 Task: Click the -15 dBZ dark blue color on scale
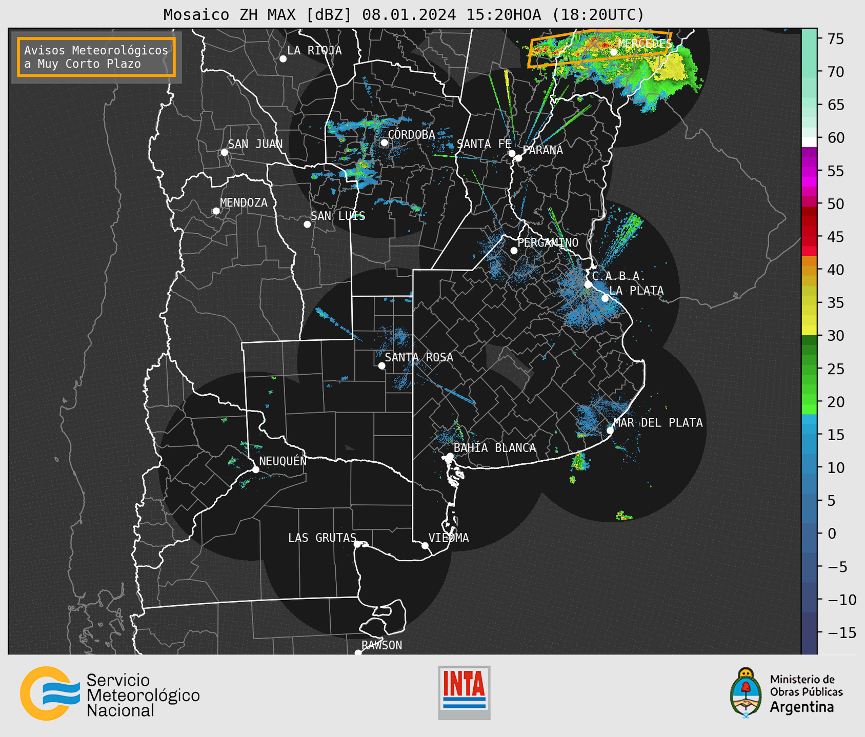(809, 632)
